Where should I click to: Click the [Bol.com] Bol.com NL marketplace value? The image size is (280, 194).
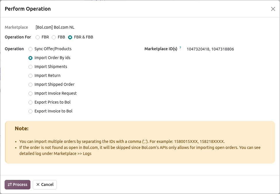[55, 27]
